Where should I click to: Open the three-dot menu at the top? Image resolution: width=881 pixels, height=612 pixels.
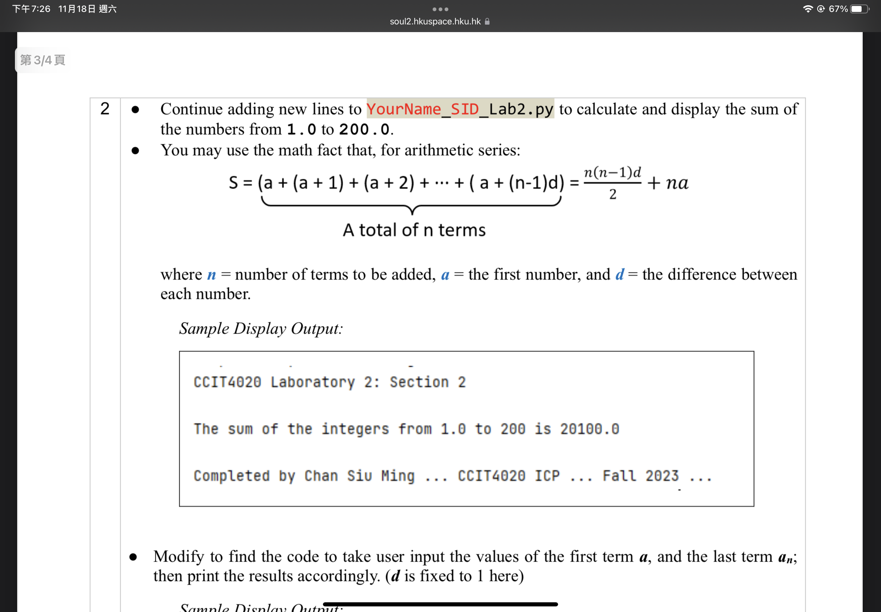pyautogui.click(x=439, y=9)
